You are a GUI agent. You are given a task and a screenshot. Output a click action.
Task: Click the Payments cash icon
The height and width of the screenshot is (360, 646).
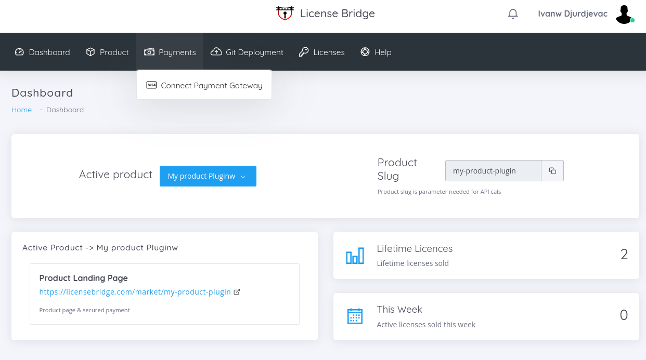coord(149,52)
